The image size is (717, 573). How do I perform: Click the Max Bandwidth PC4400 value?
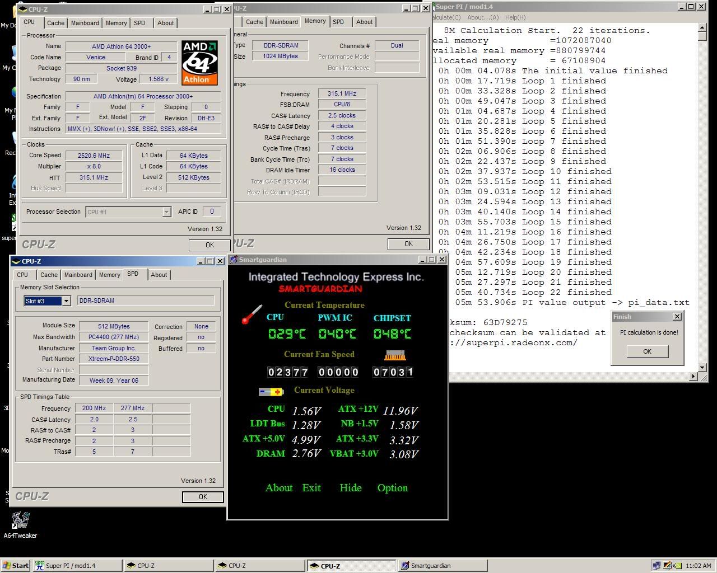pyautogui.click(x=114, y=337)
